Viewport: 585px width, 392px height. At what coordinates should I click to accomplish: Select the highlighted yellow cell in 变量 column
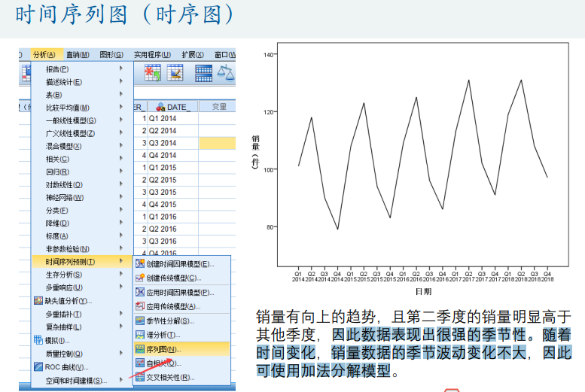[218, 143]
